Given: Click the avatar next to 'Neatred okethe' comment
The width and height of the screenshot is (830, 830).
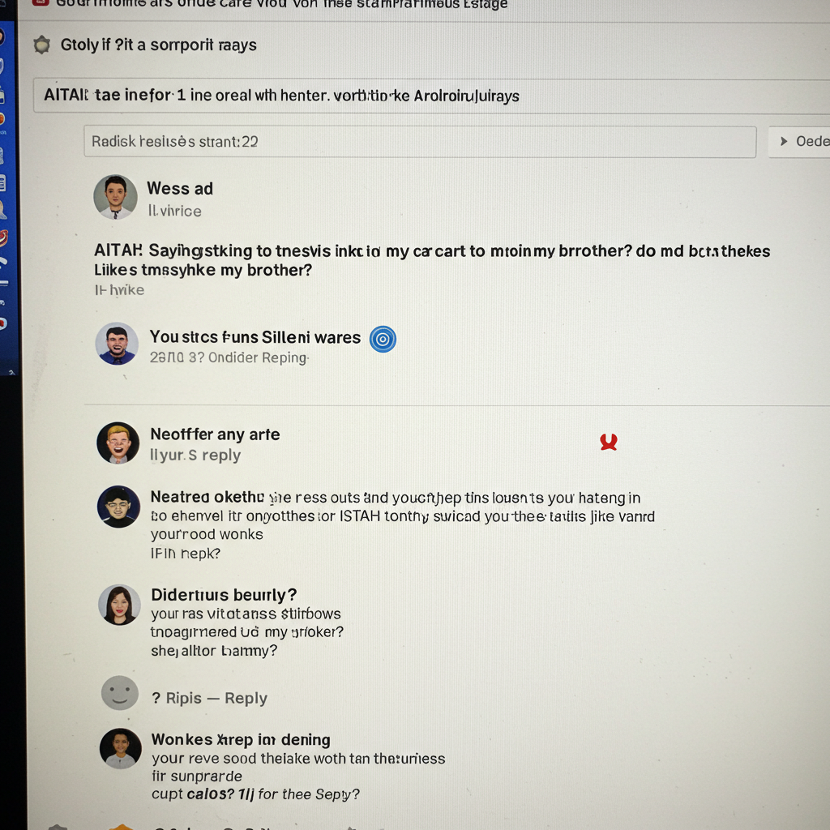Looking at the screenshot, I should pos(118,507).
